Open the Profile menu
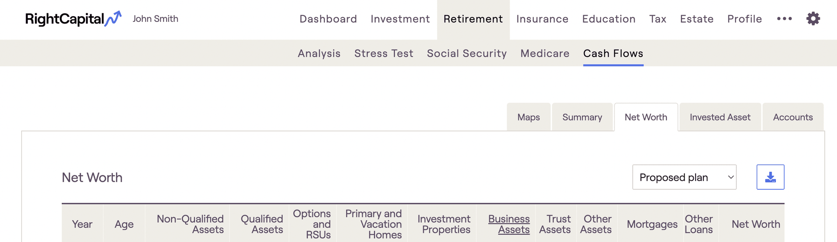837x242 pixels. pos(745,19)
